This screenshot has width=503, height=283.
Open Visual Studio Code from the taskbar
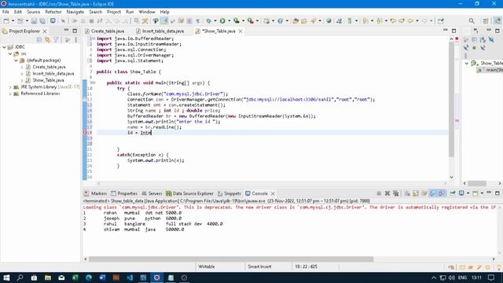click(x=130, y=277)
